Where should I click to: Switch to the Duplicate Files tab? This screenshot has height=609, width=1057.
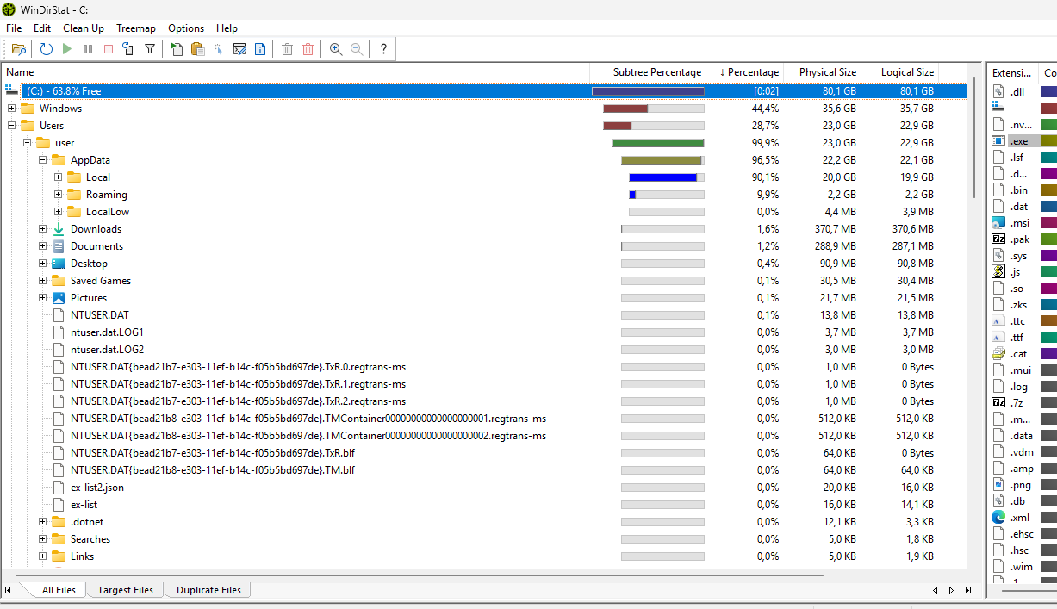(208, 590)
